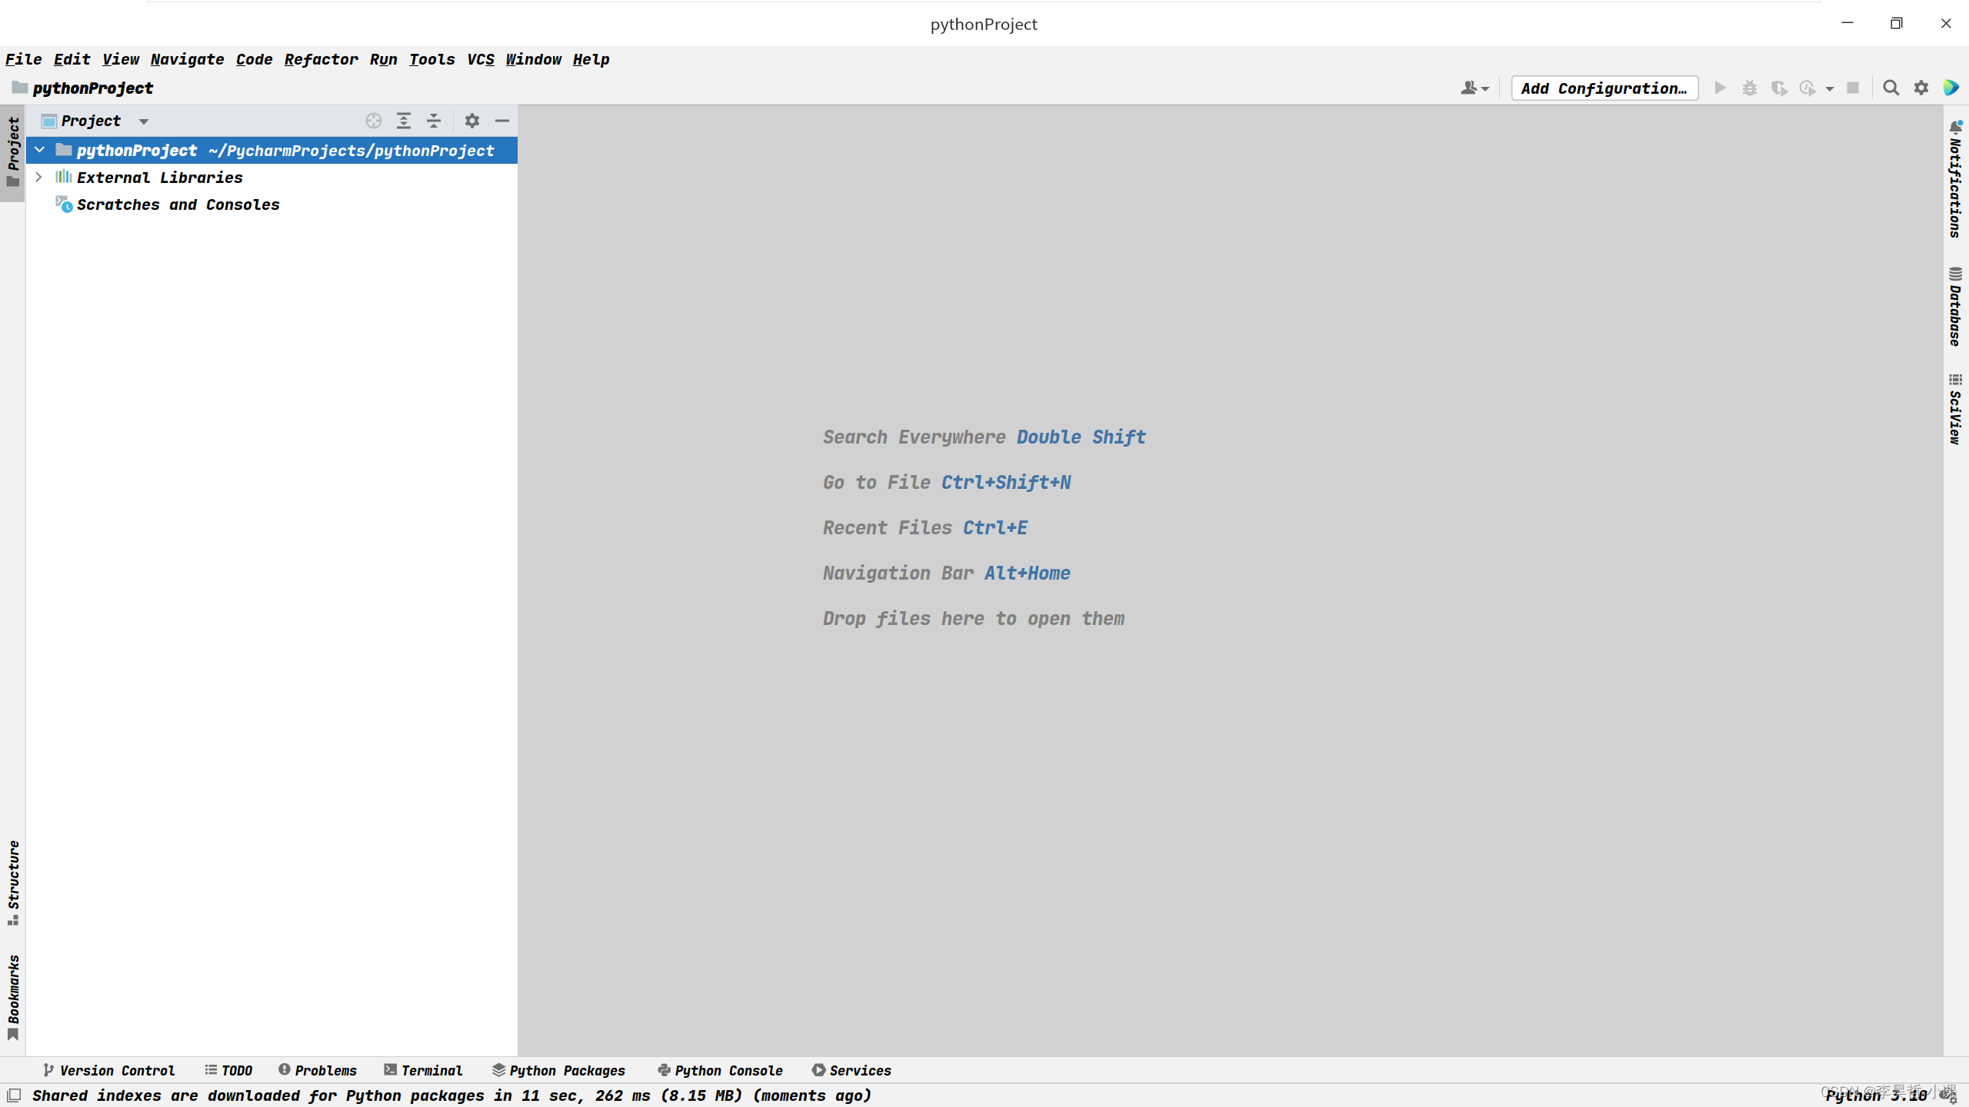Open Services tool window
This screenshot has width=1969, height=1107.
click(851, 1070)
